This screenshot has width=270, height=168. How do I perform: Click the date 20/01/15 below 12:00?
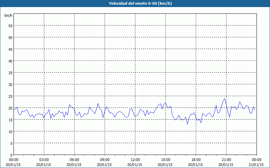[135, 165]
